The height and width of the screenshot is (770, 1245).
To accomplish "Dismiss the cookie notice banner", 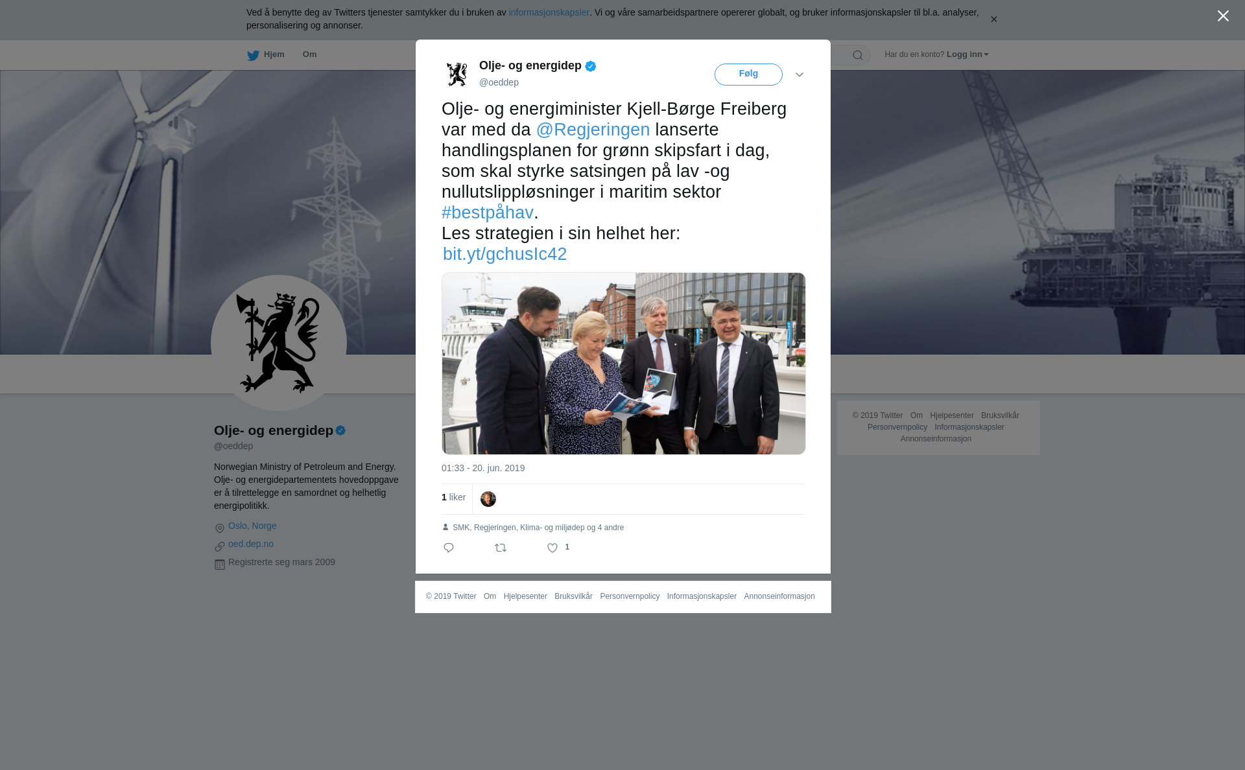I will tap(993, 19).
